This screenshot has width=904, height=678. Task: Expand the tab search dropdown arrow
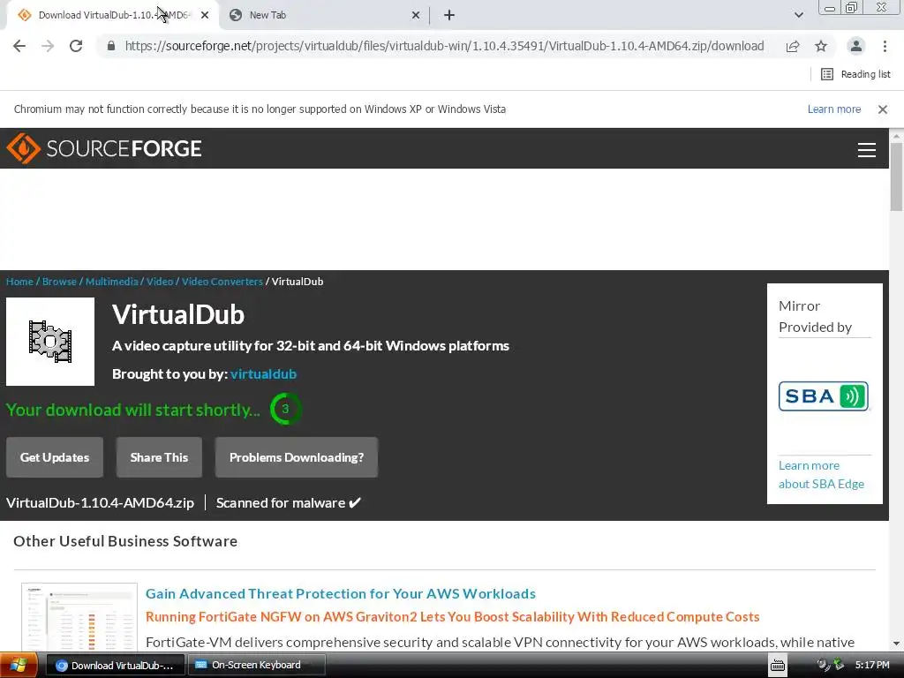tap(798, 16)
